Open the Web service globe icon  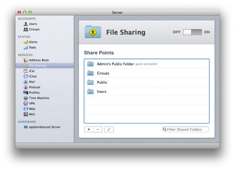pyautogui.click(x=26, y=109)
